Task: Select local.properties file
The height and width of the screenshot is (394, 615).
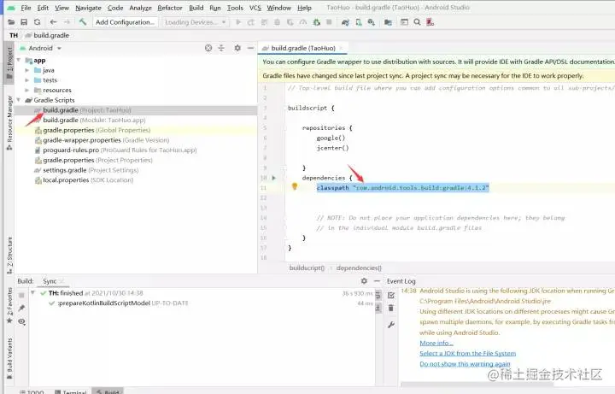Action: [84, 180]
